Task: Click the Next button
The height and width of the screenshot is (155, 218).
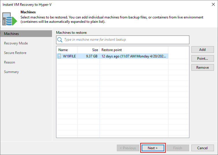Action: pos(153,148)
